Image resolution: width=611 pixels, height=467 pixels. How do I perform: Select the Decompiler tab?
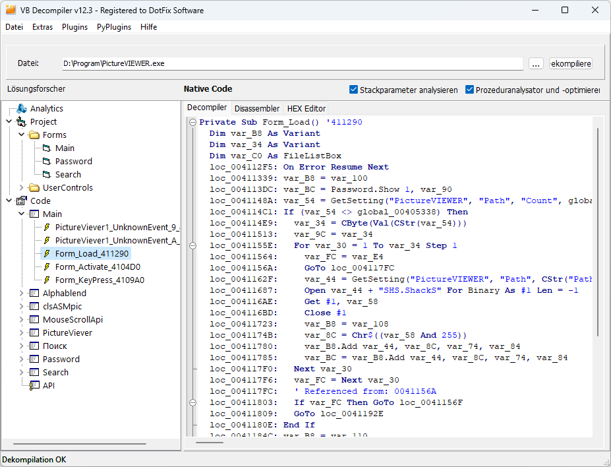207,108
